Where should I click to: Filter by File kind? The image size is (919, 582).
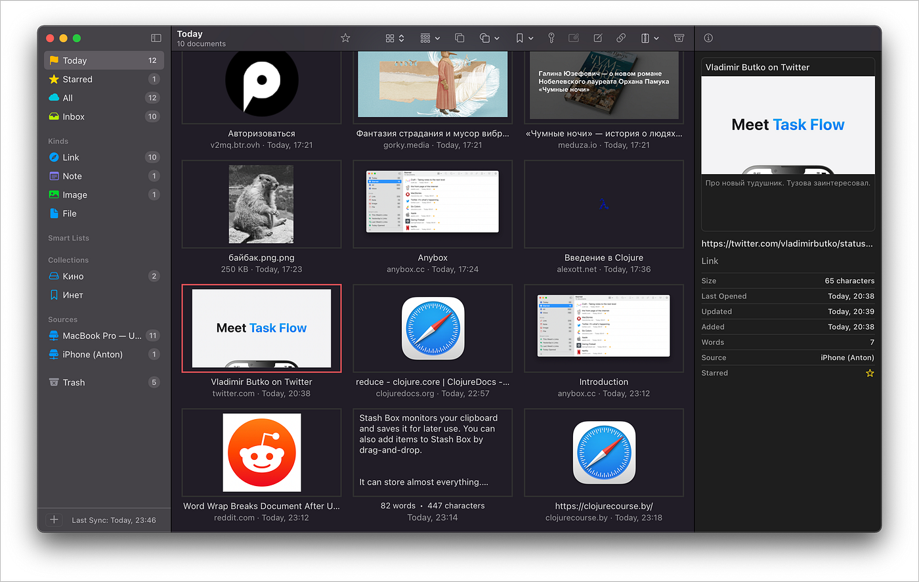click(104, 213)
